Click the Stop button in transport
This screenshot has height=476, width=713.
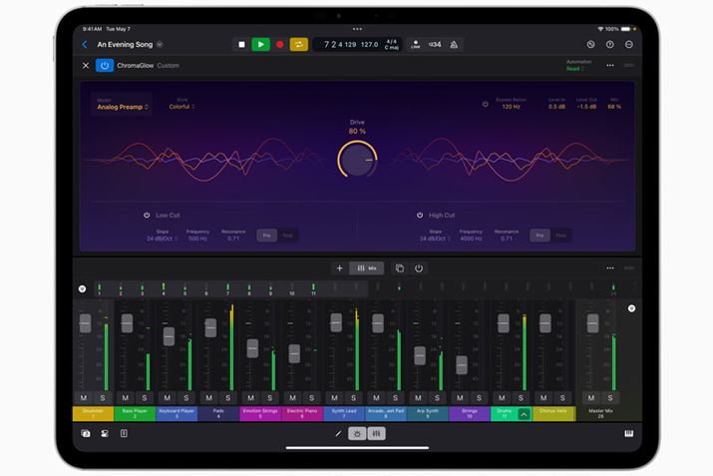click(241, 45)
